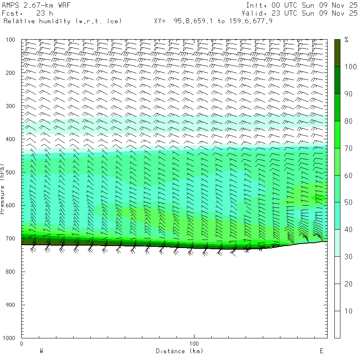Click the '0' distance axis label
Viewport: 360px width, 360px height.
coord(22,344)
